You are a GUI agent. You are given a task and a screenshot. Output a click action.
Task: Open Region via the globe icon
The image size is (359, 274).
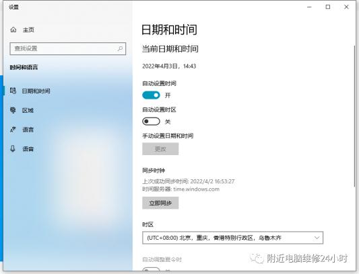click(x=13, y=110)
